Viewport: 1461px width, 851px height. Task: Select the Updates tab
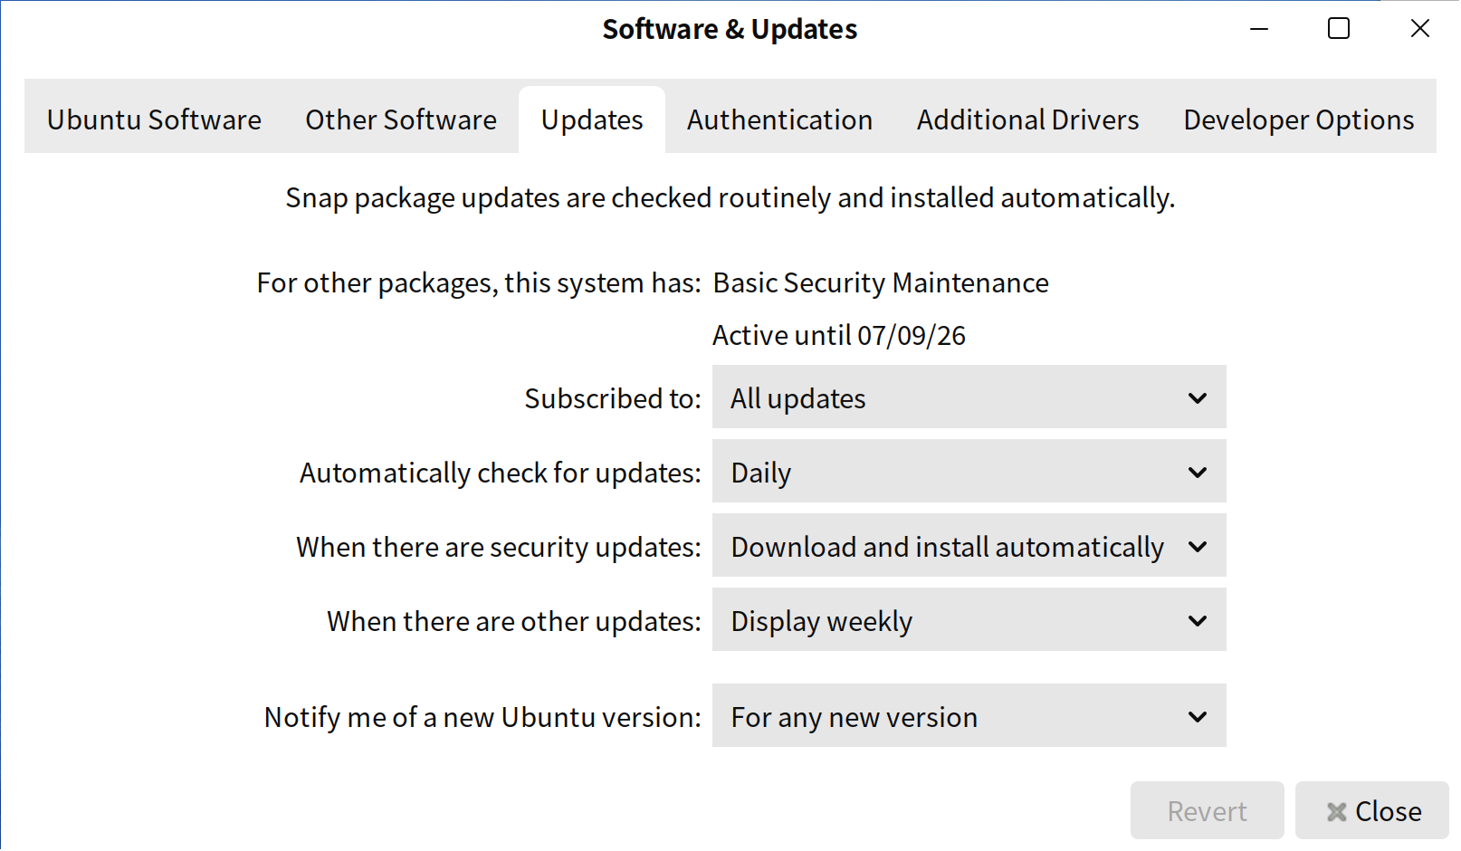point(592,120)
